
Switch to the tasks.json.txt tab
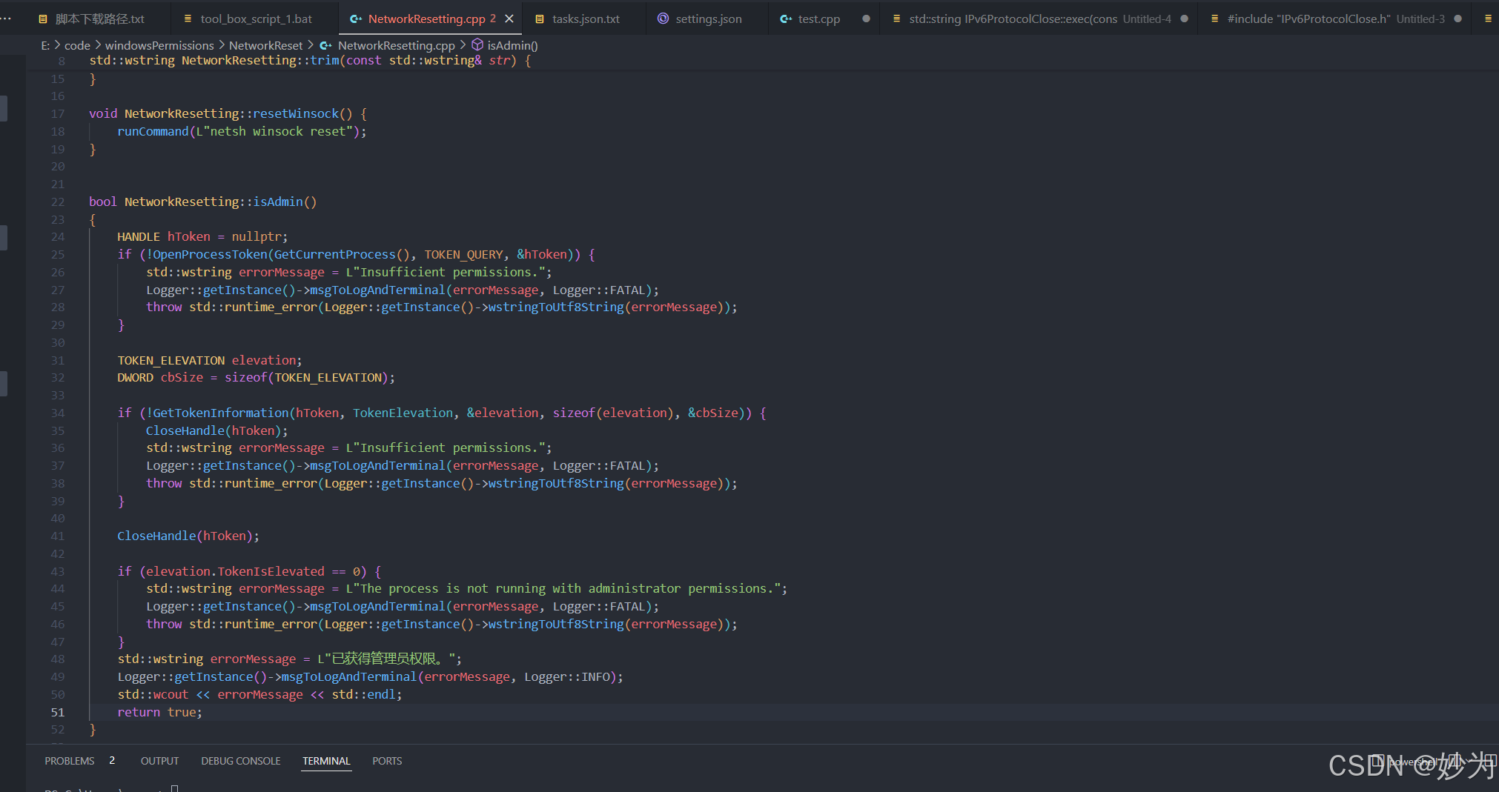585,19
